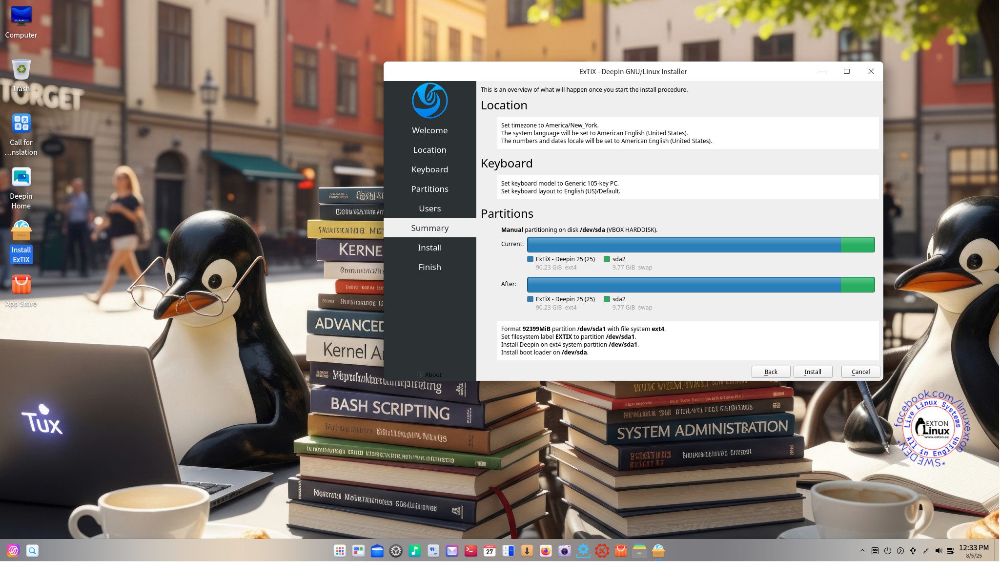This screenshot has height=562, width=1000.
Task: Launch the Music player in dock
Action: (x=415, y=551)
